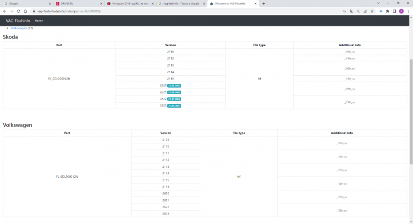Toggle the browser side panel
The image size is (413, 224).
[394, 11]
